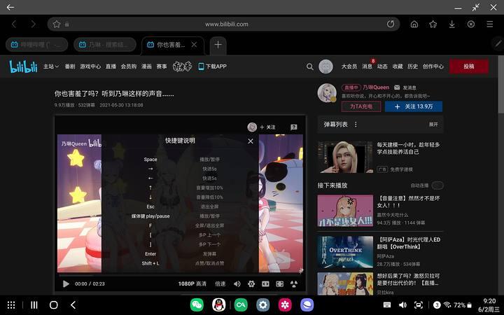504x315 pixels.
Task: Close the 快捷键说明 shortcut overlay
Action: pyautogui.click(x=251, y=141)
